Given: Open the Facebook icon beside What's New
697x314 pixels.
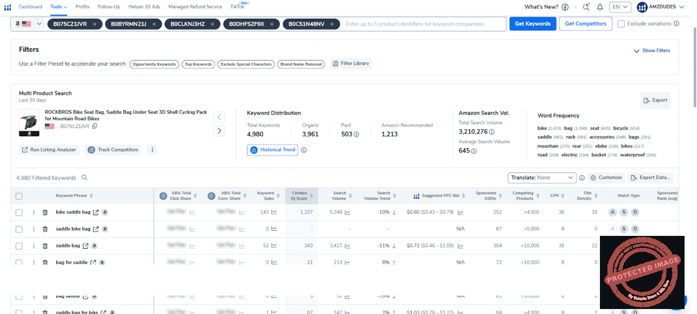Looking at the screenshot, I should (565, 7).
